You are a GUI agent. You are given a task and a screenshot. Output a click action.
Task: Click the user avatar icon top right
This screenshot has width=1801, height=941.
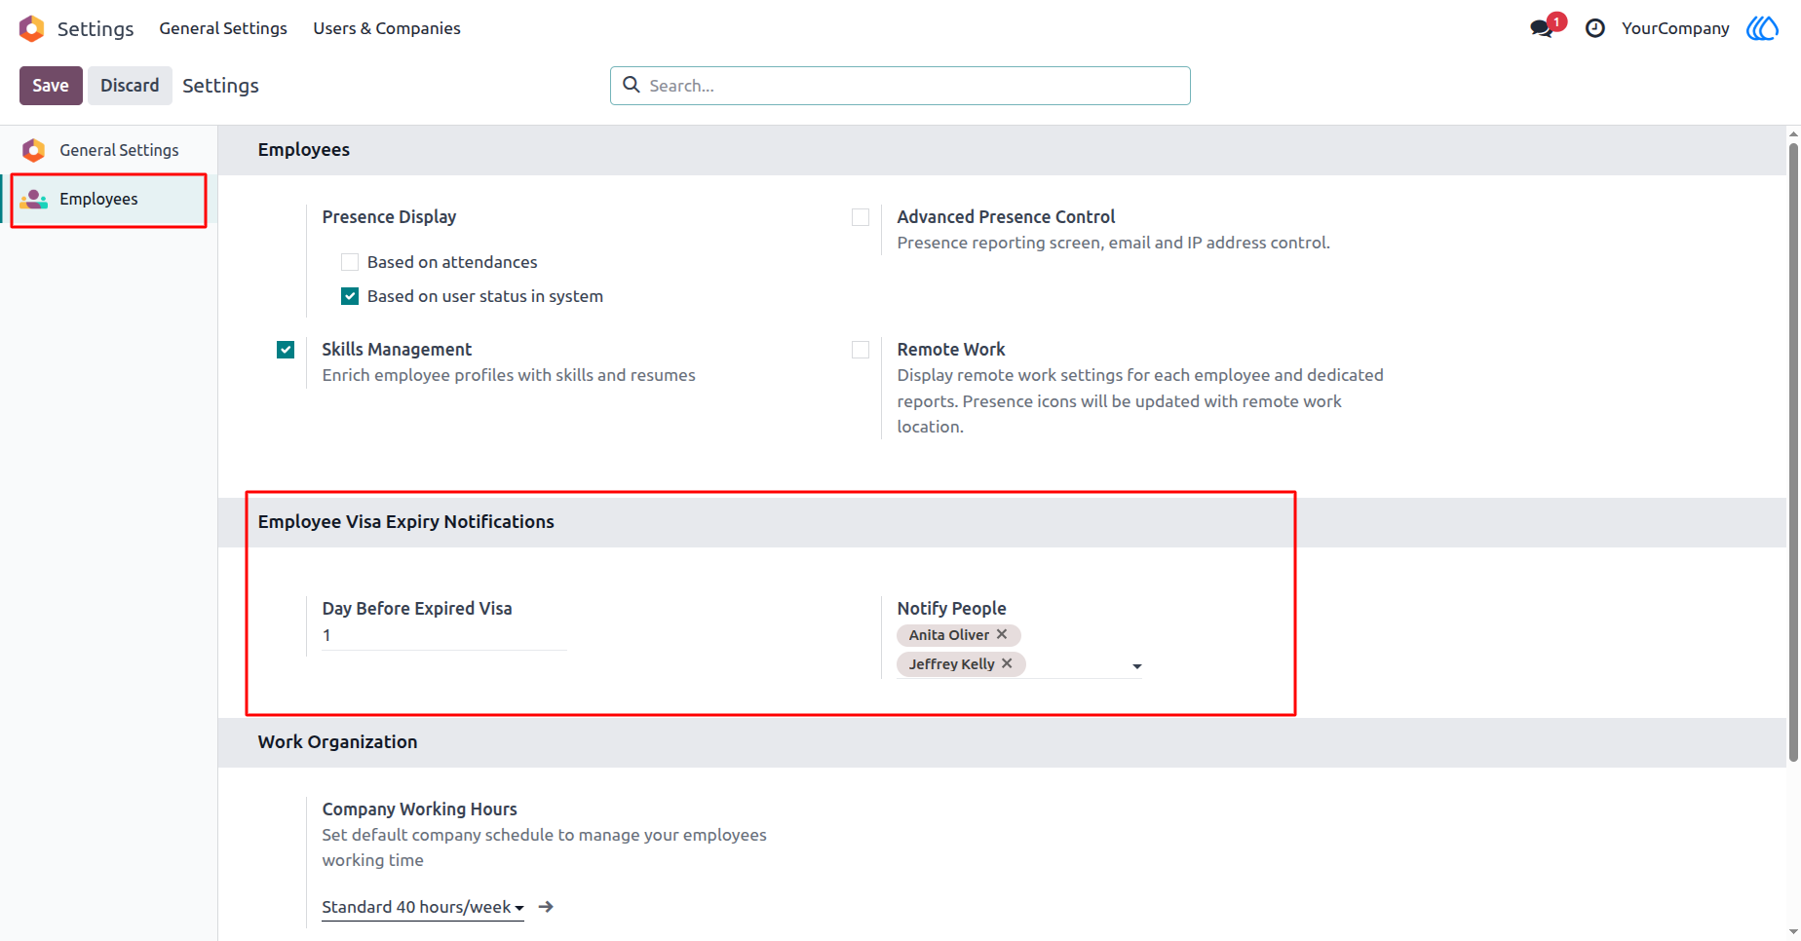coord(1762,28)
